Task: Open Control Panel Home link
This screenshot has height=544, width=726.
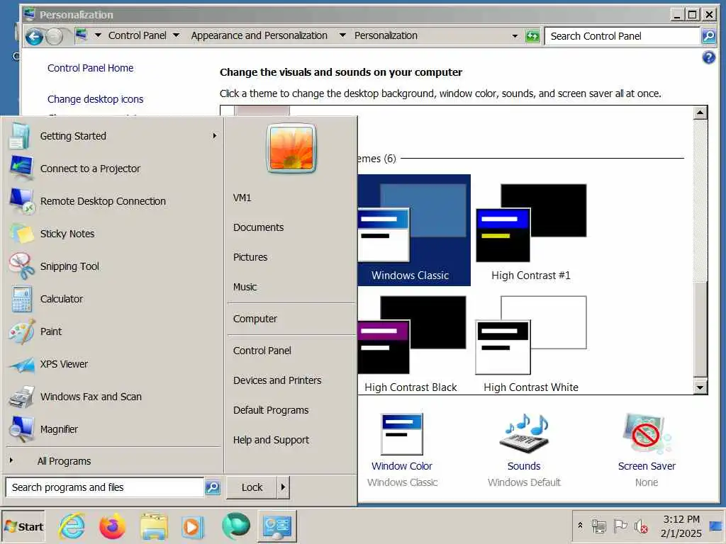Action: (90, 68)
